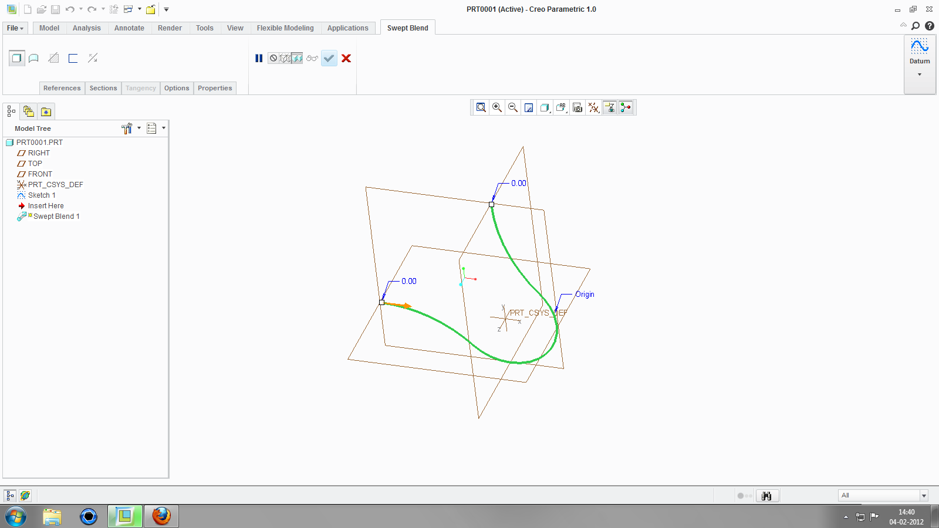Click the glasses verify feature icon
This screenshot has width=939, height=528.
coord(312,58)
